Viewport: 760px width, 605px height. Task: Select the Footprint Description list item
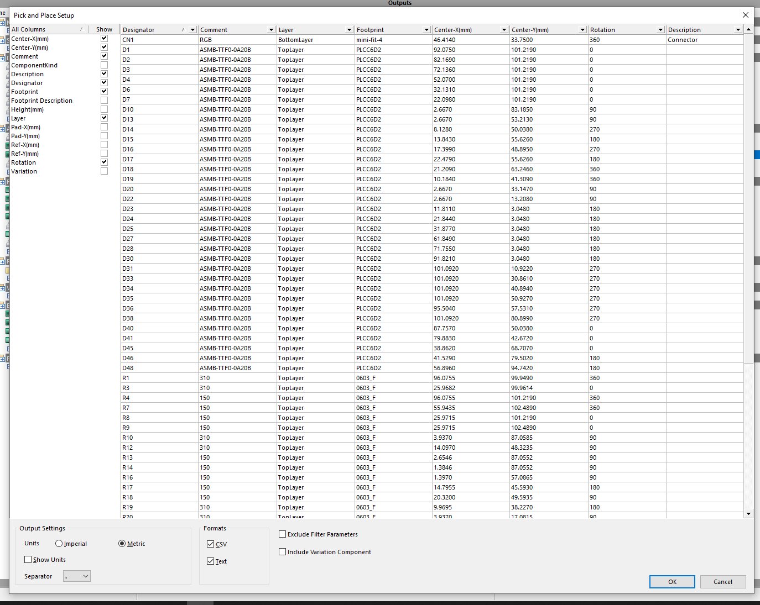tap(41, 101)
